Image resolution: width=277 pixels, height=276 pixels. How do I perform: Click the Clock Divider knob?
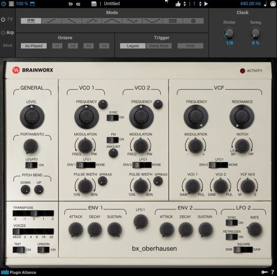(x=229, y=33)
